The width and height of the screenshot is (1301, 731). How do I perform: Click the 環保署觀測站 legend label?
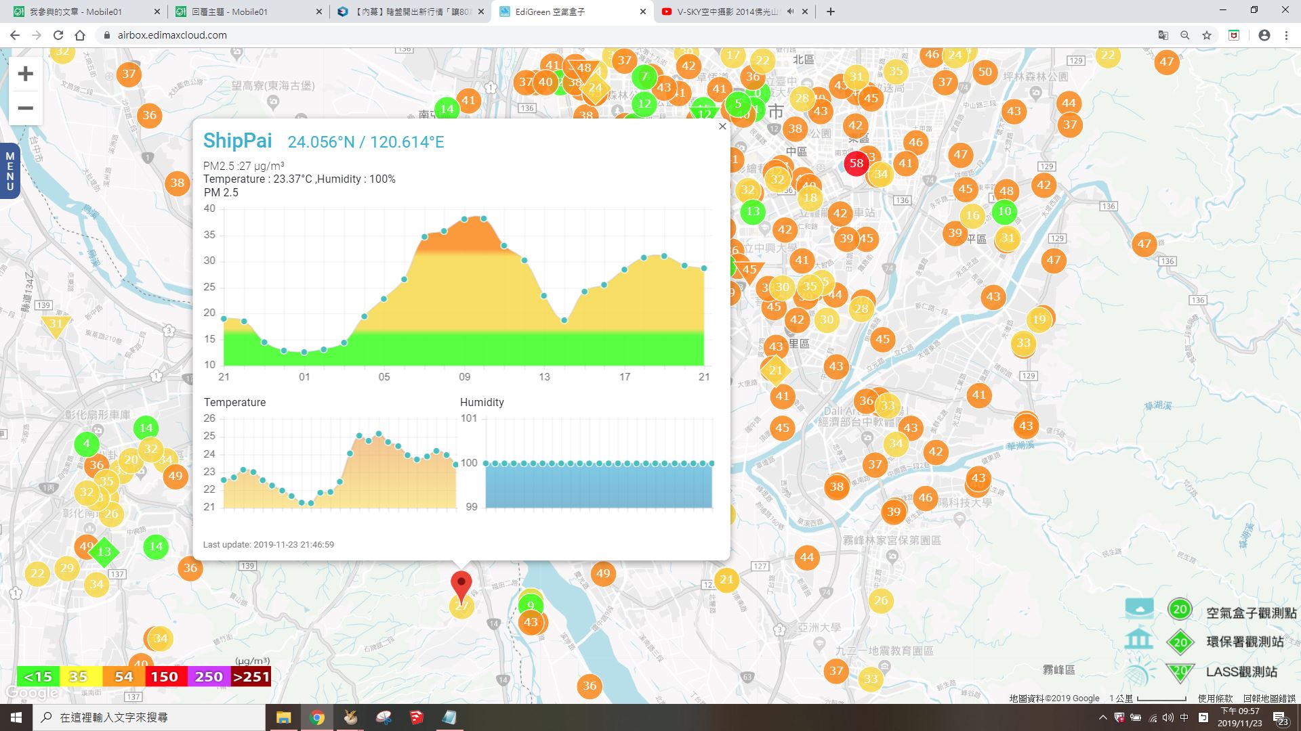(1245, 642)
